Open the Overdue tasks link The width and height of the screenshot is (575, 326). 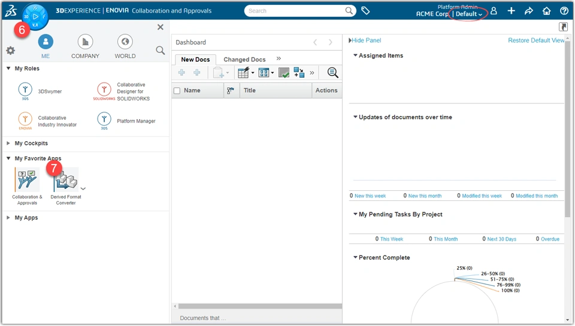[550, 239]
